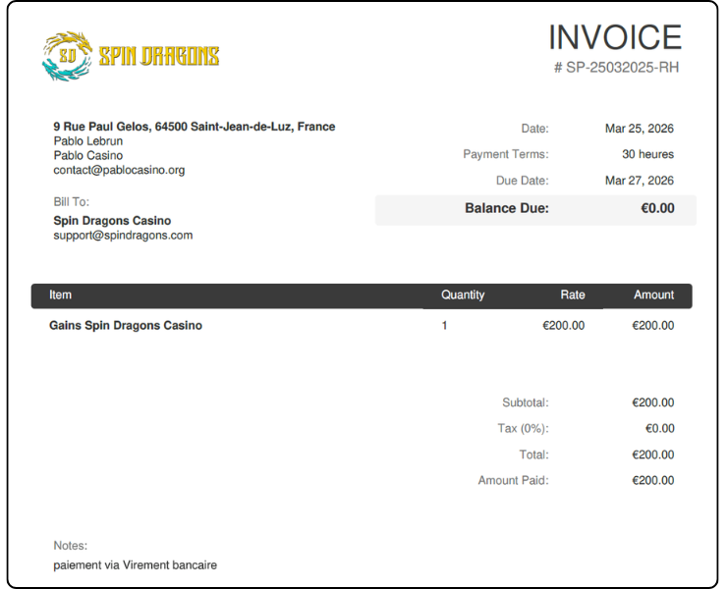Select payment terms value 30 heures

647,154
